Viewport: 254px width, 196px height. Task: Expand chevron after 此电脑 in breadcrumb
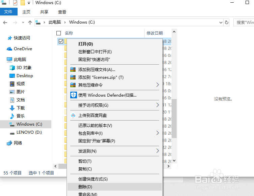pyautogui.click(x=65, y=22)
